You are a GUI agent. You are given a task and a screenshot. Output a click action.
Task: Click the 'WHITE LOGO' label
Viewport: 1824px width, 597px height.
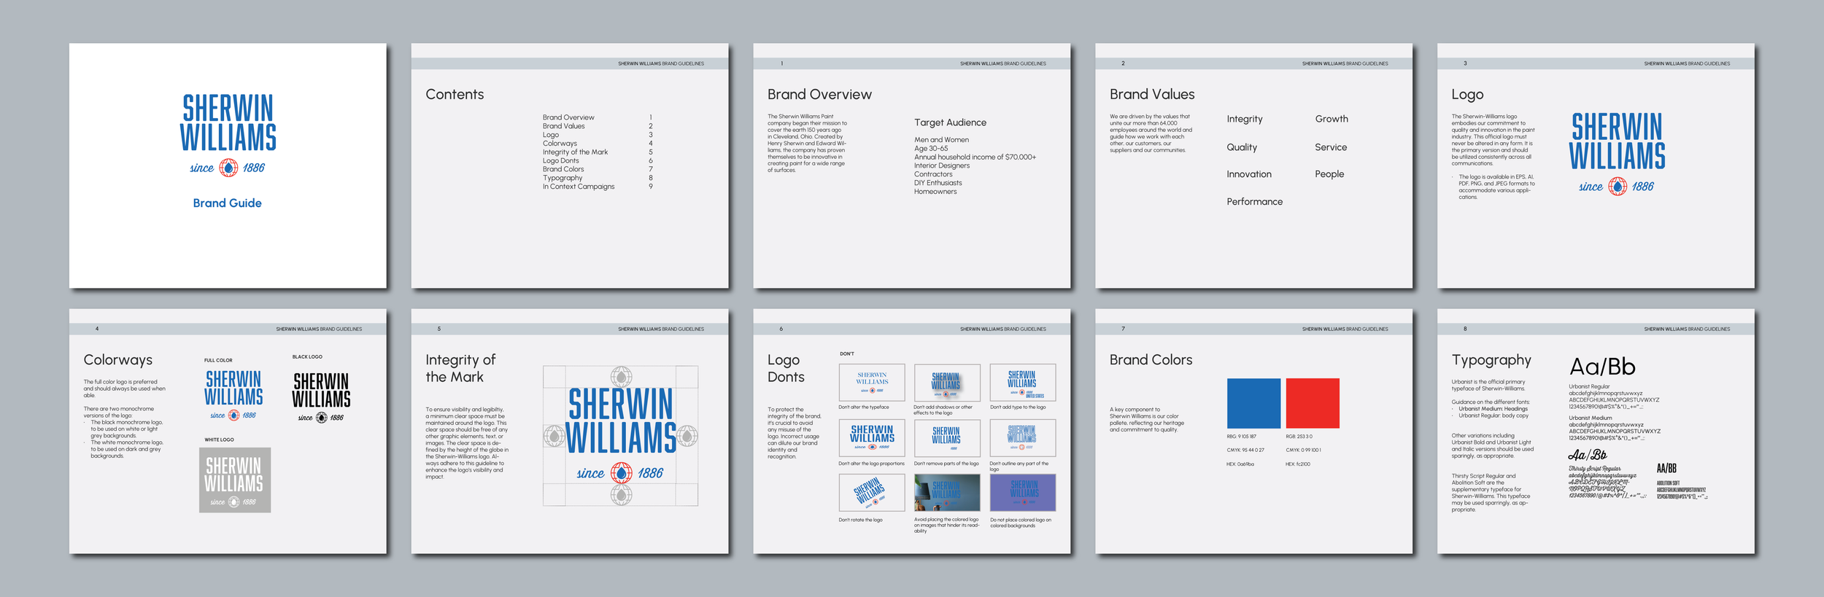pyautogui.click(x=219, y=440)
